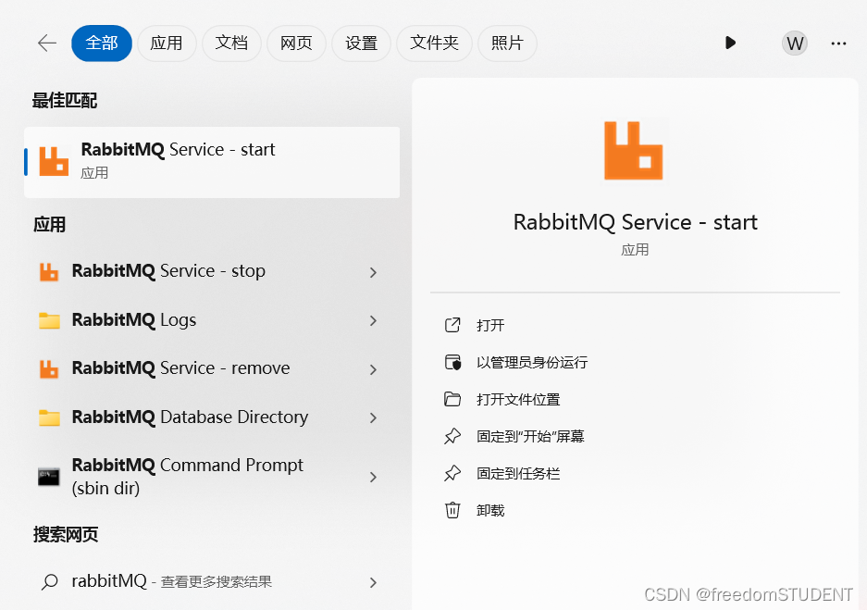Click the RabbitMQ Logs folder icon

(x=49, y=321)
